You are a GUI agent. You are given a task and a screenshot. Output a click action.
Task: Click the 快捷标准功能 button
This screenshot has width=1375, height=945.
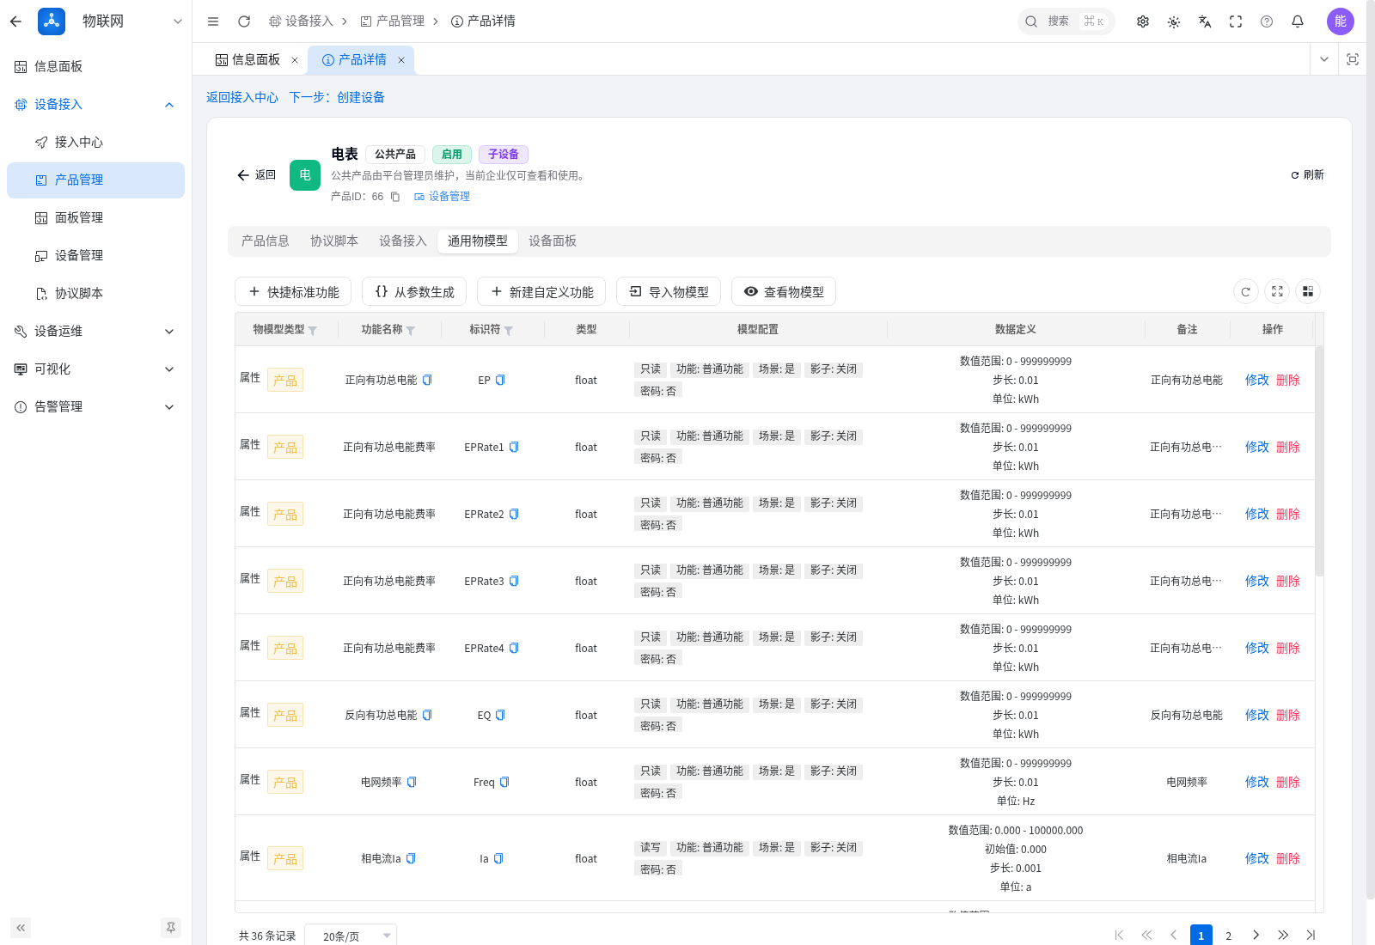(293, 292)
